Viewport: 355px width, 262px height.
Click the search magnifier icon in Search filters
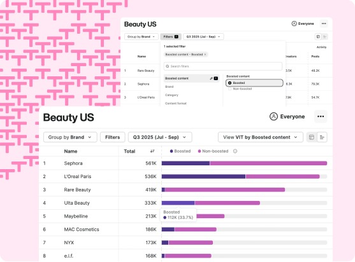[168, 66]
